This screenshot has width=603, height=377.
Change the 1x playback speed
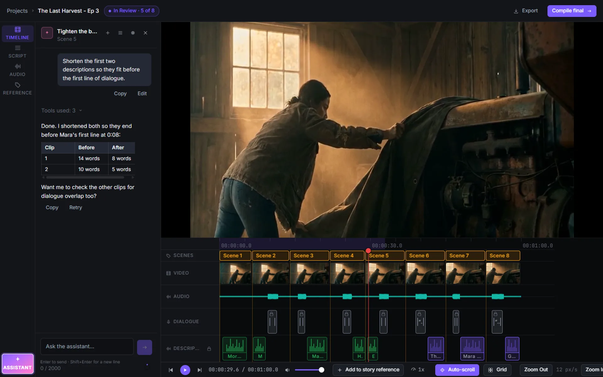[x=418, y=370]
